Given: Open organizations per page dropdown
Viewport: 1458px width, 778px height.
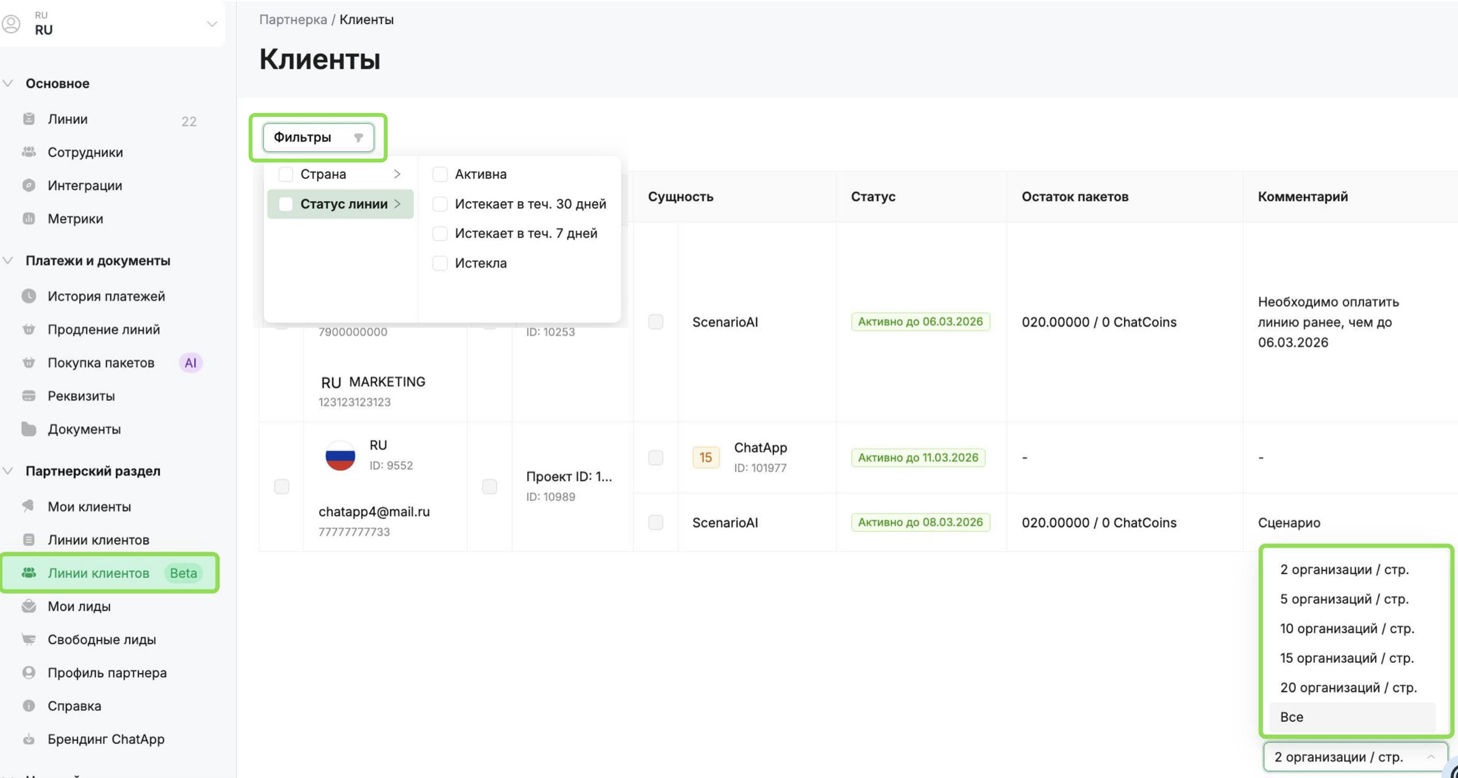Looking at the screenshot, I should pyautogui.click(x=1355, y=756).
